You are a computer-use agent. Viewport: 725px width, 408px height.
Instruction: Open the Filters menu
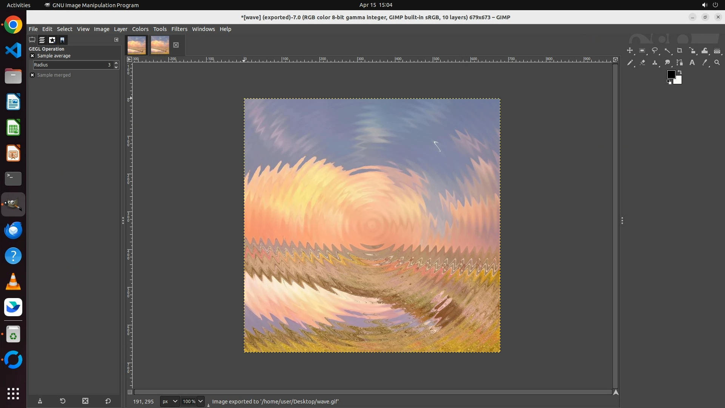coord(179,29)
